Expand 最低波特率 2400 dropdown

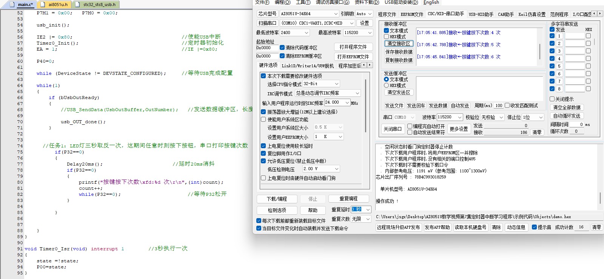pos(306,33)
